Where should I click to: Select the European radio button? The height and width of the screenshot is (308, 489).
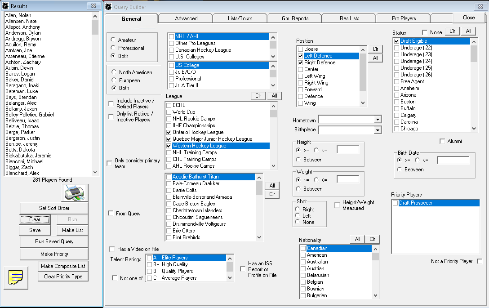point(114,80)
